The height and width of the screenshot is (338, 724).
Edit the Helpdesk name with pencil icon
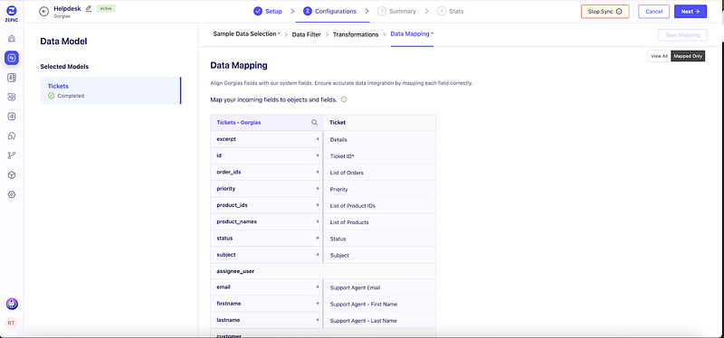point(89,8)
